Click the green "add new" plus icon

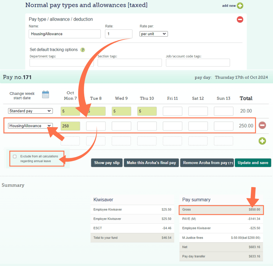(240, 6)
